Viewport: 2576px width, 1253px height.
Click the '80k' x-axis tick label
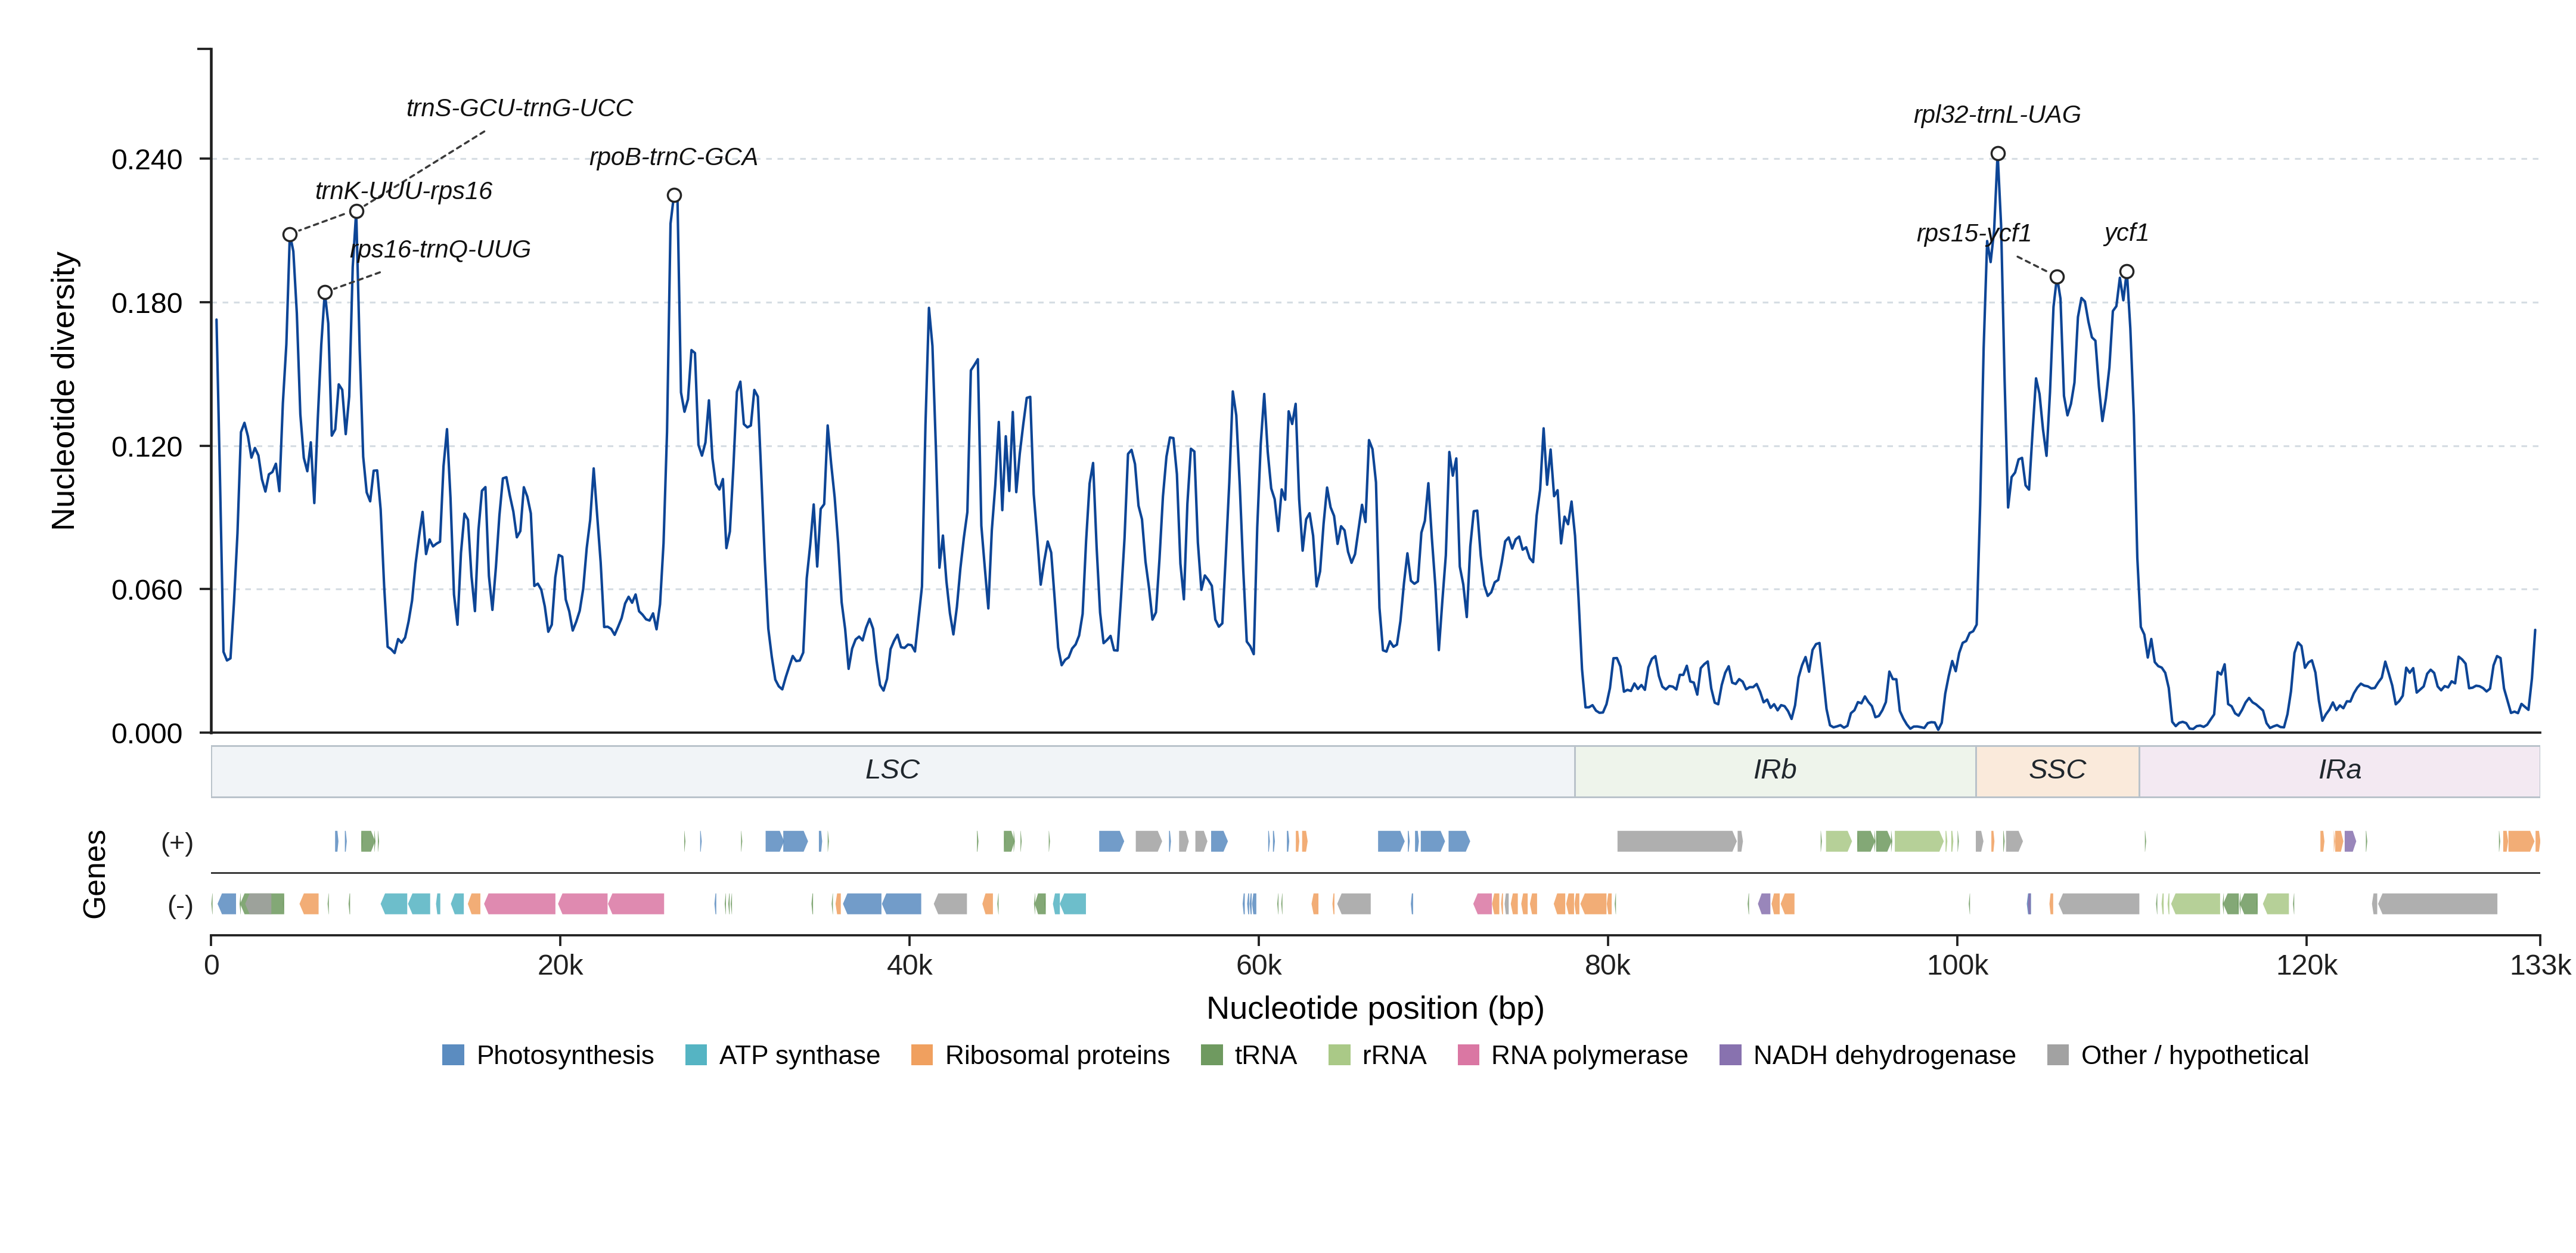(1607, 966)
